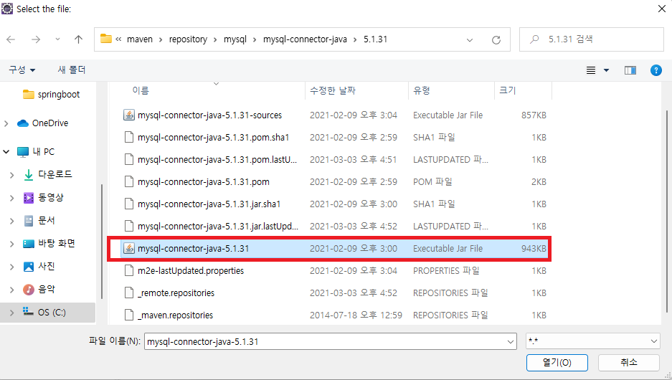
Task: Click the 열기(O) button
Action: click(557, 363)
